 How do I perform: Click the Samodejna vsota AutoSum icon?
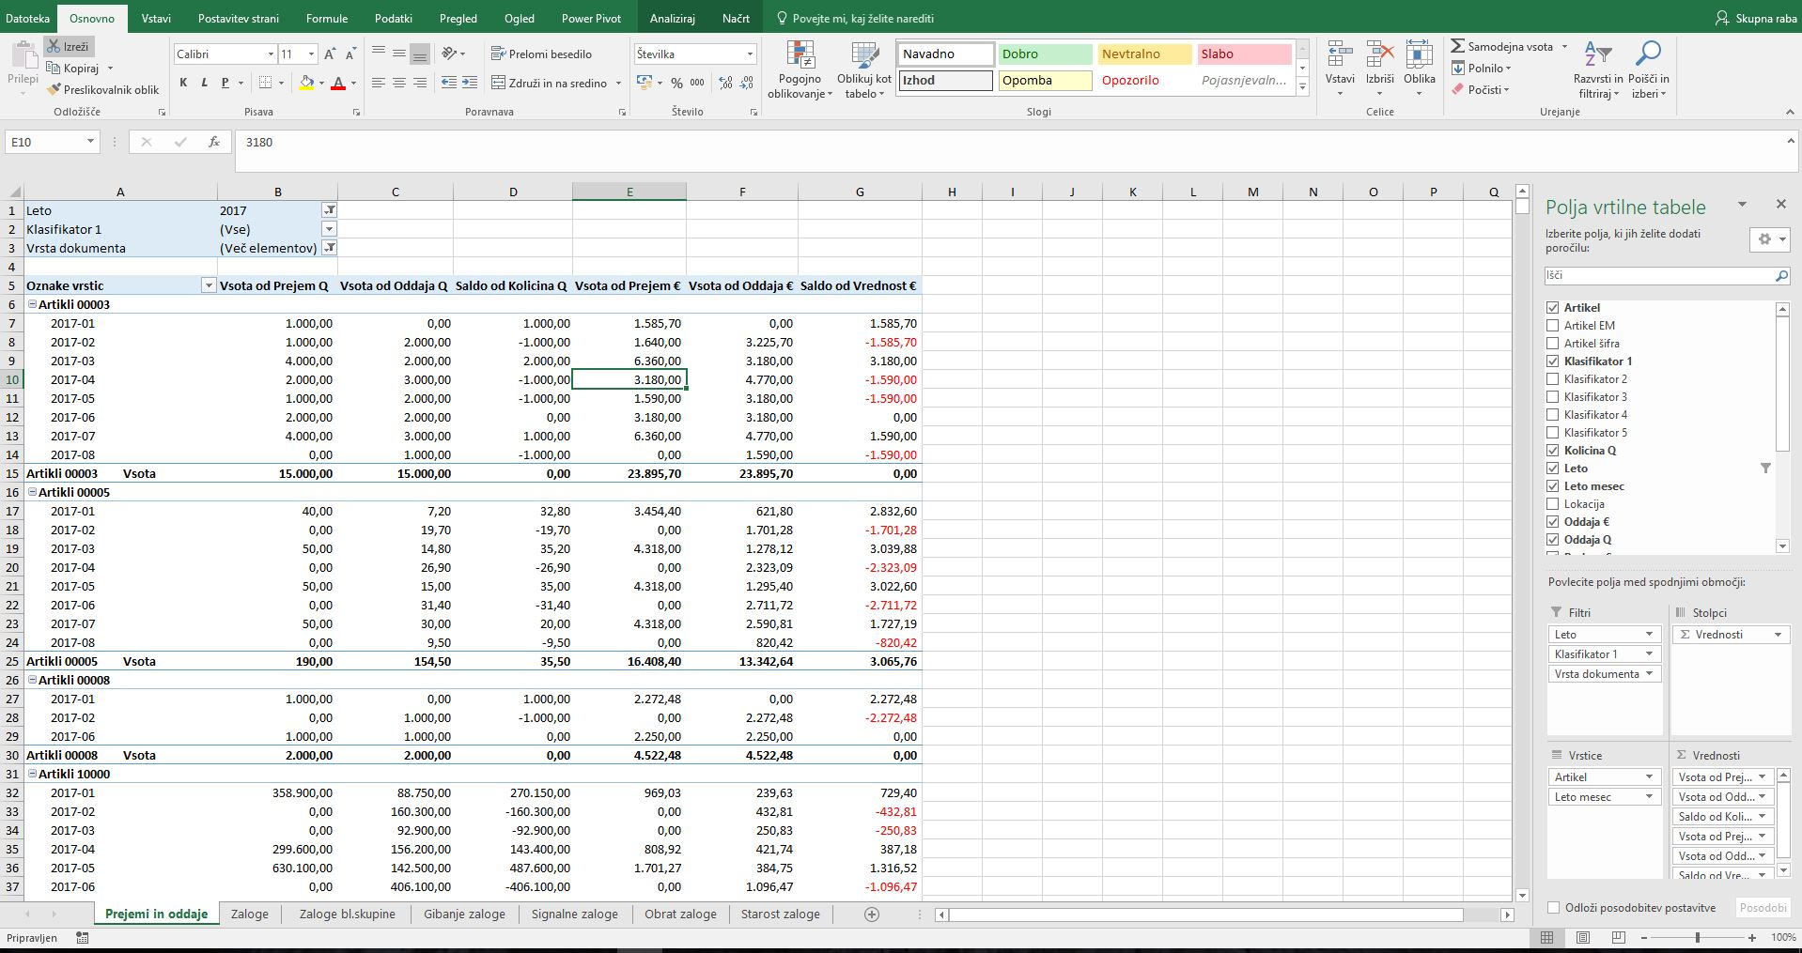point(1458,46)
